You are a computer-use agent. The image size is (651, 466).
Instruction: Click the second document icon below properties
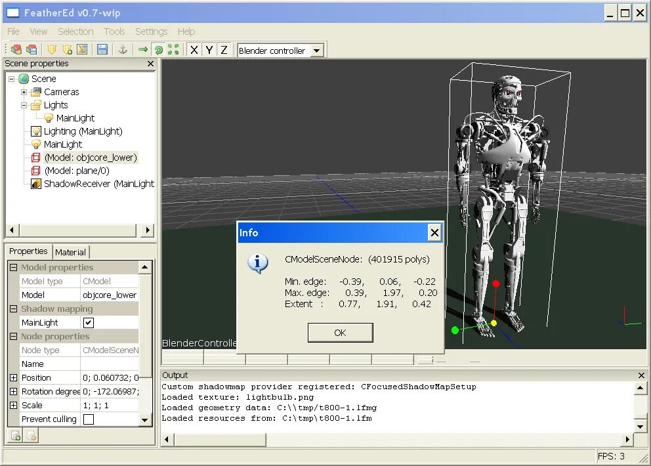click(31, 436)
